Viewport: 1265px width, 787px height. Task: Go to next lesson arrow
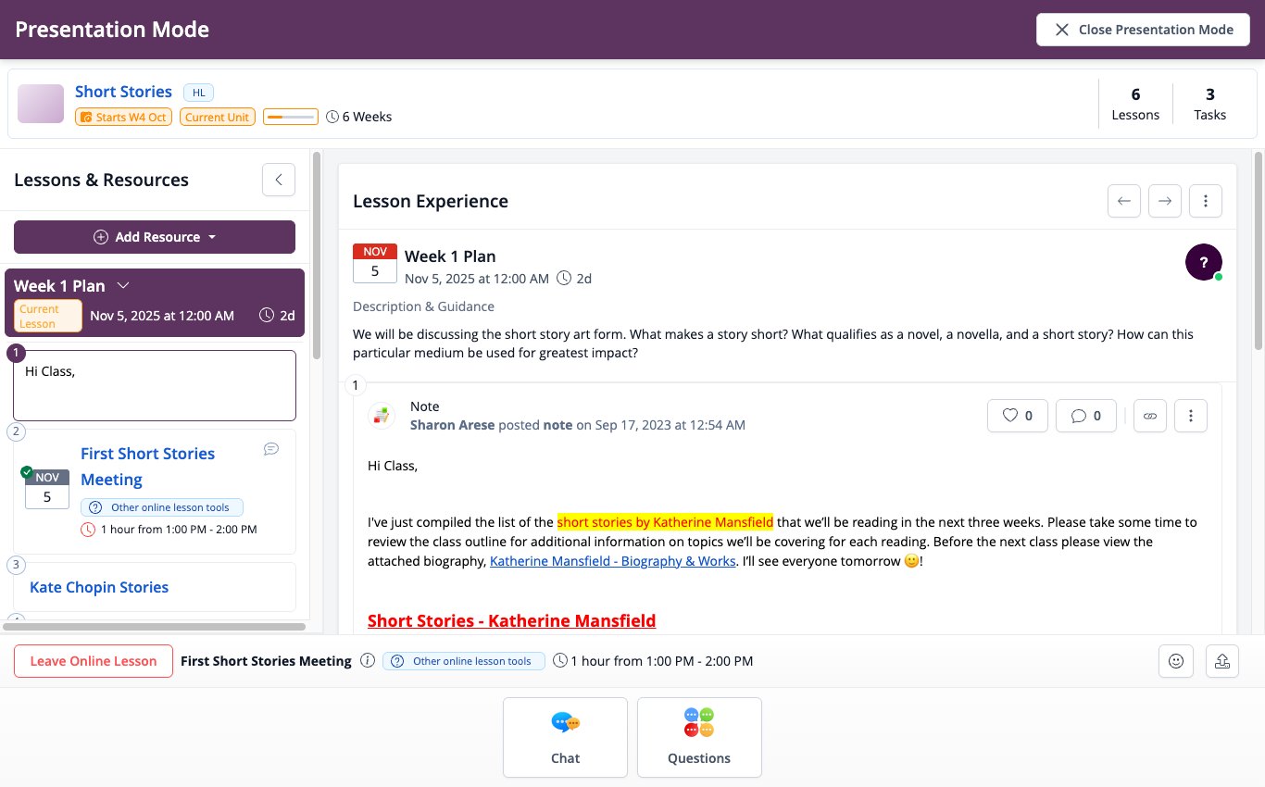1165,201
